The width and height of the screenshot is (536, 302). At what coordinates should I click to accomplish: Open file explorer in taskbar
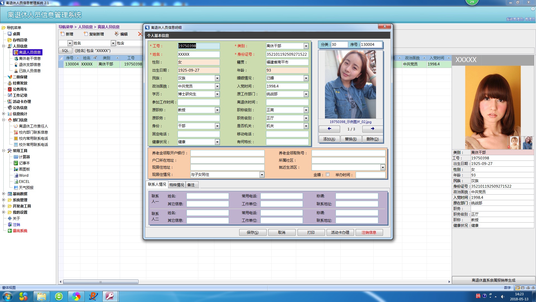(x=42, y=296)
